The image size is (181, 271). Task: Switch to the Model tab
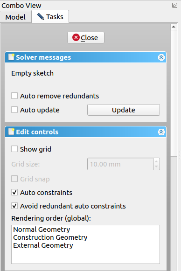pos(15,17)
